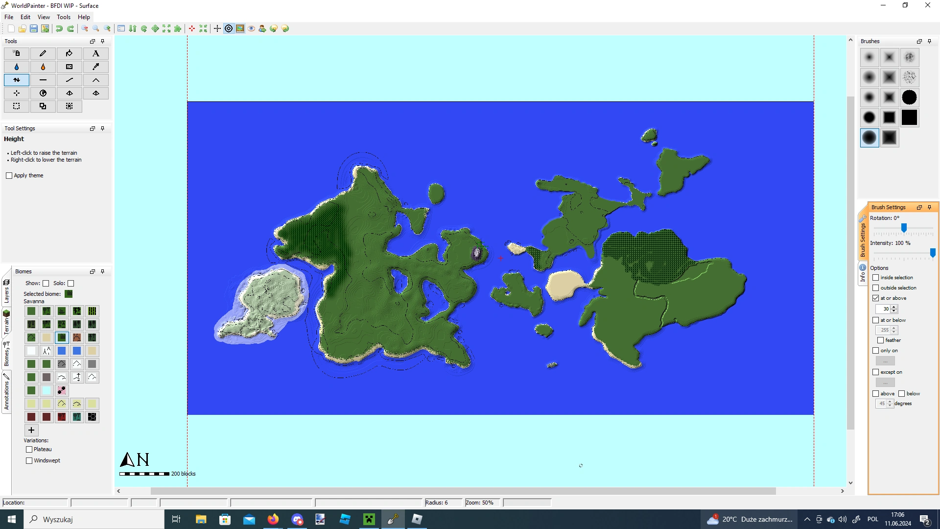This screenshot has width=940, height=529.
Task: Select the Text tool
Action: (x=96, y=53)
